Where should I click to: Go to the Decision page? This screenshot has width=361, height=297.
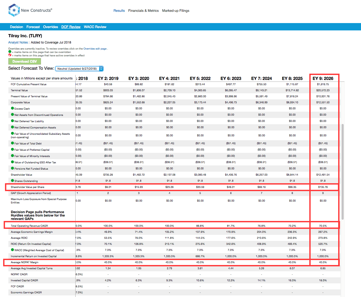17,27
